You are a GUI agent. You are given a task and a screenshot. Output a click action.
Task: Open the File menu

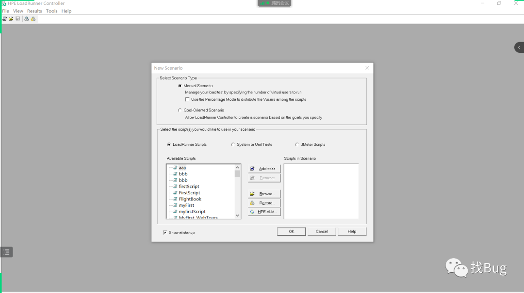coord(6,11)
